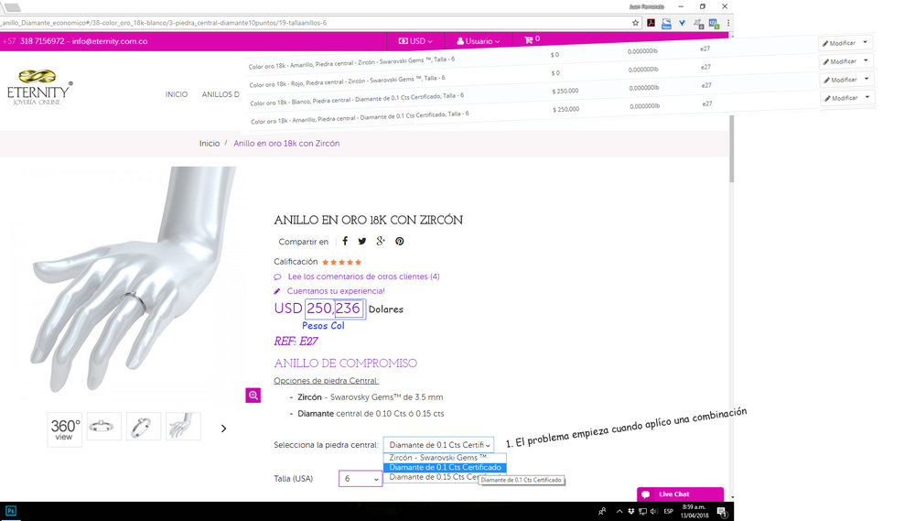
Task: Expand Modificar arrow for Blanco Diamante row
Action: [x=867, y=78]
